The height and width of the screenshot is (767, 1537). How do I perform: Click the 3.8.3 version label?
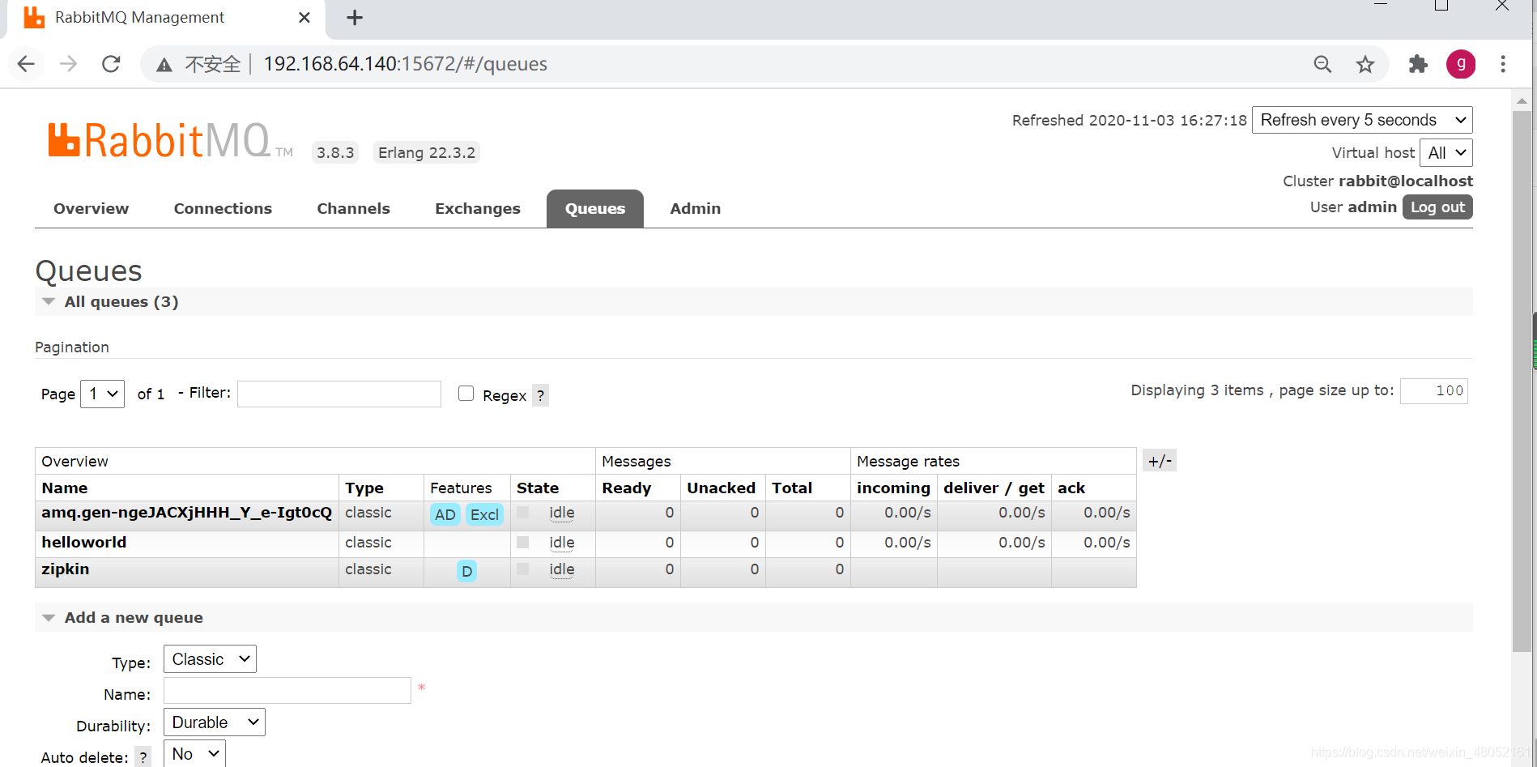click(x=335, y=153)
